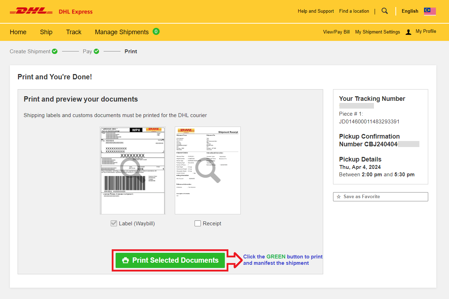449x299 pixels.
Task: Toggle the Label (Waybill) checkbox
Action: tap(113, 223)
